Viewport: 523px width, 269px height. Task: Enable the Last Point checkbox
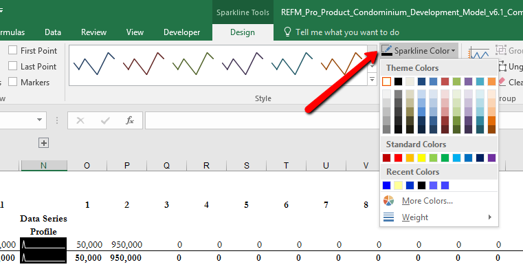[12, 66]
